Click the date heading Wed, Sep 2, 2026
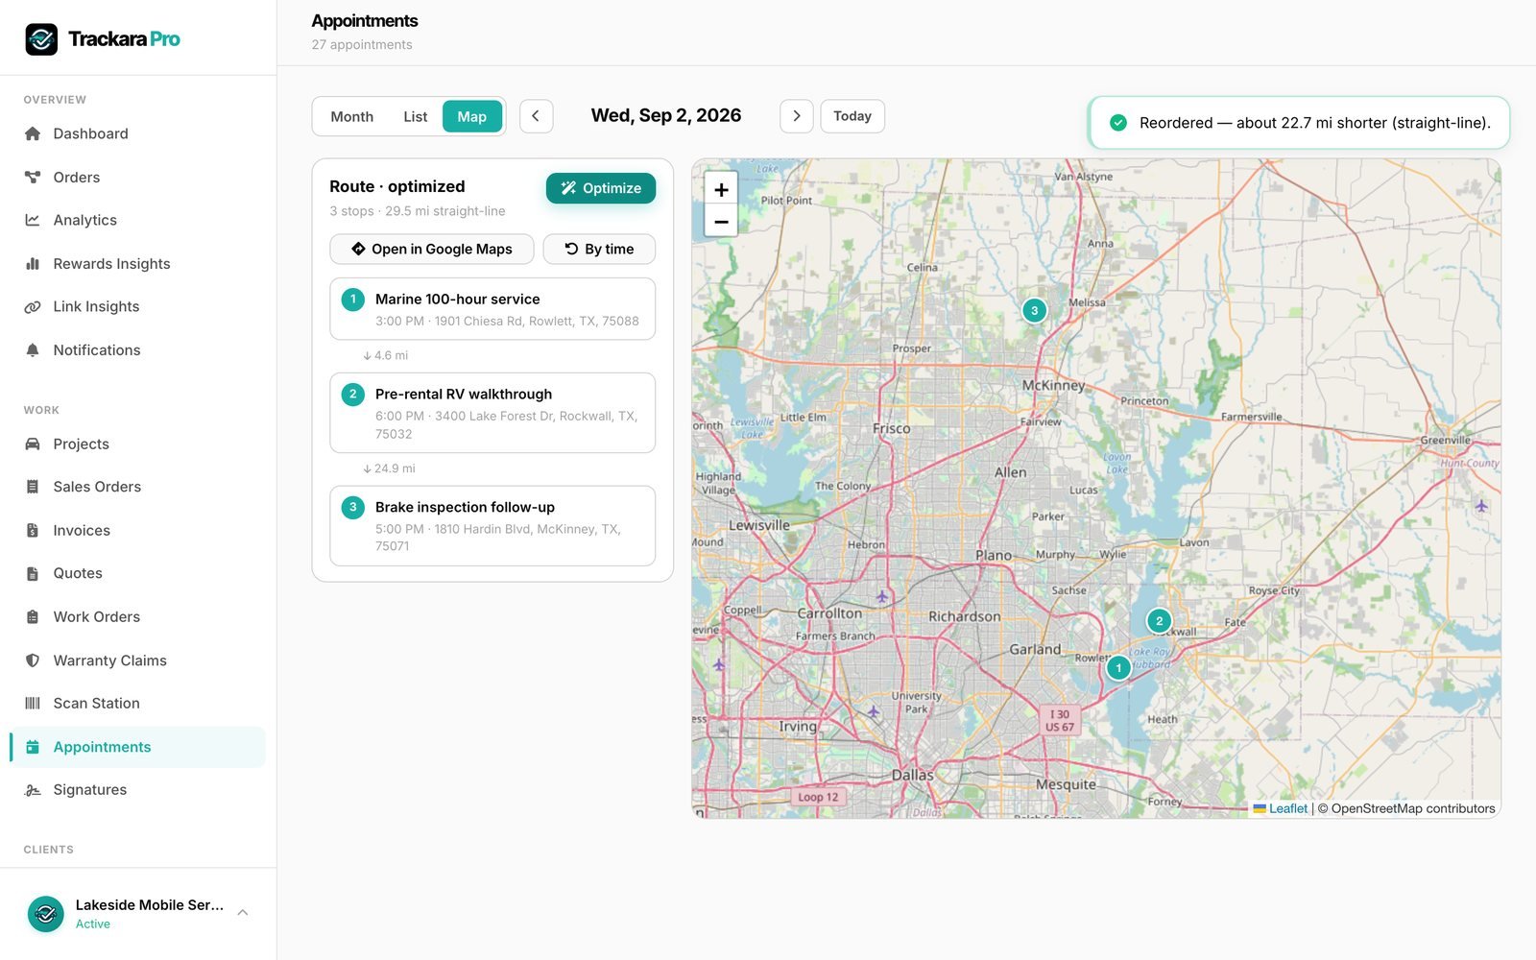The height and width of the screenshot is (960, 1536). coord(666,116)
